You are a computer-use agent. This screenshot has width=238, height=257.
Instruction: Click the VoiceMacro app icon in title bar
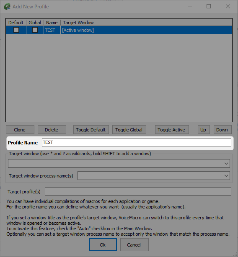point(7,7)
